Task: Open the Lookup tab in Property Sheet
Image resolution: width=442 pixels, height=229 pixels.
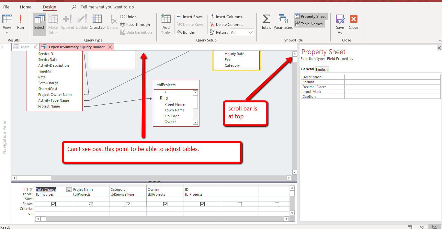Action: [x=322, y=70]
